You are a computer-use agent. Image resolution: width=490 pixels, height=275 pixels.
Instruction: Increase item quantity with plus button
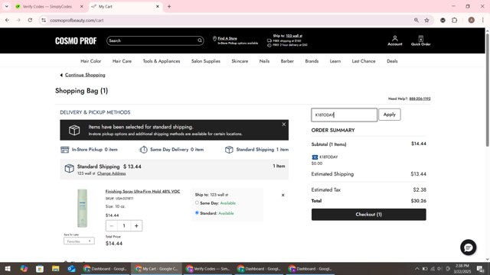coord(136,226)
